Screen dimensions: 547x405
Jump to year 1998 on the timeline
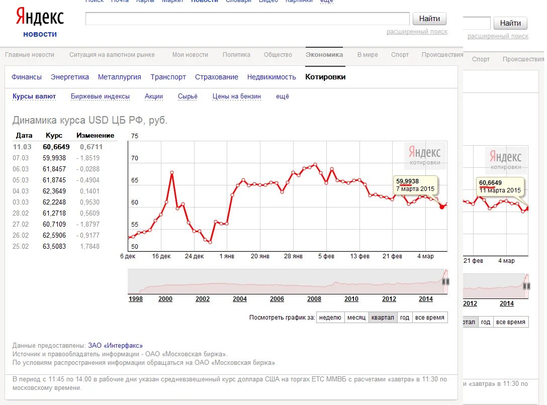click(136, 299)
